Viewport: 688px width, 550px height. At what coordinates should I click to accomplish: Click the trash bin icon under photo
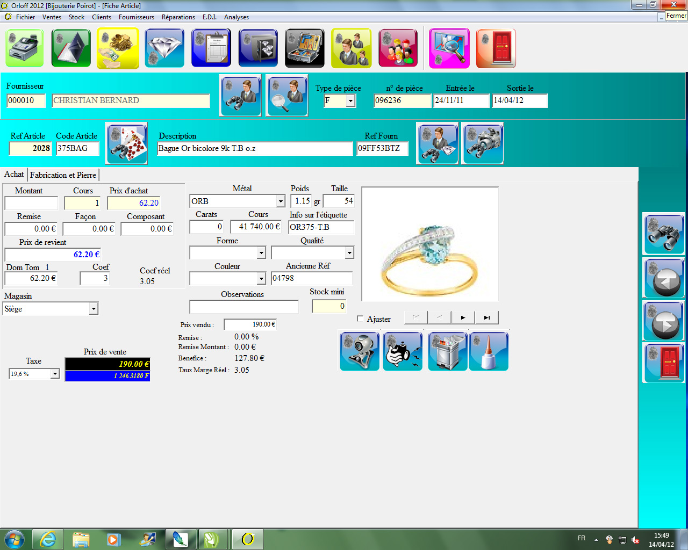448,351
